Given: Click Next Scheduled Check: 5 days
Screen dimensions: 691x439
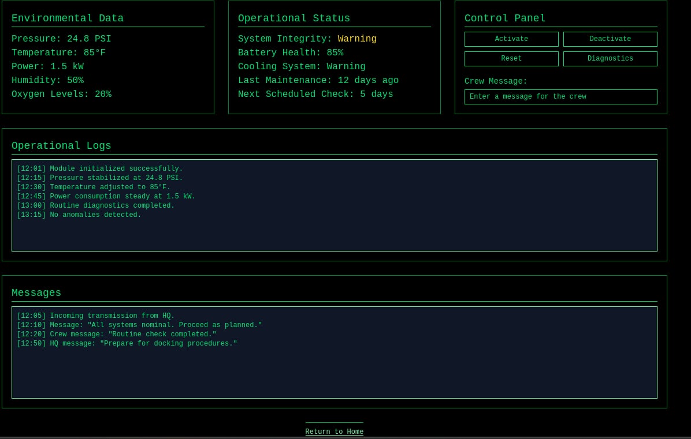Looking at the screenshot, I should click(315, 94).
